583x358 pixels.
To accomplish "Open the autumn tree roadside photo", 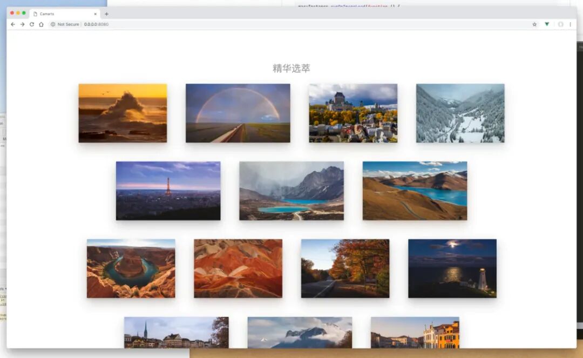I will (345, 268).
